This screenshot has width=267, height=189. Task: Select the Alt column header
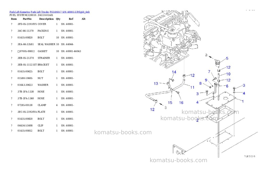click(x=83, y=19)
